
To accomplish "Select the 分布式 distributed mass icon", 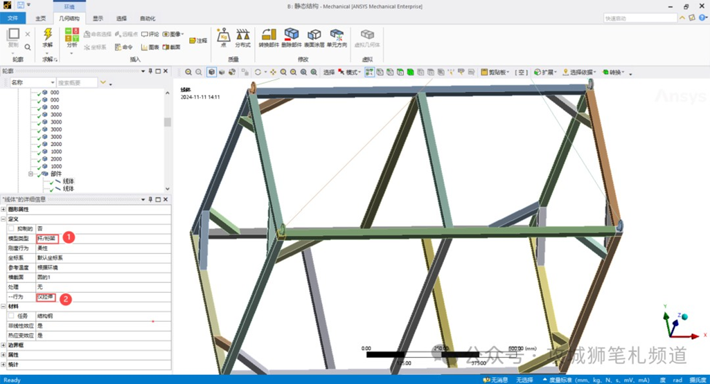I will [x=242, y=36].
